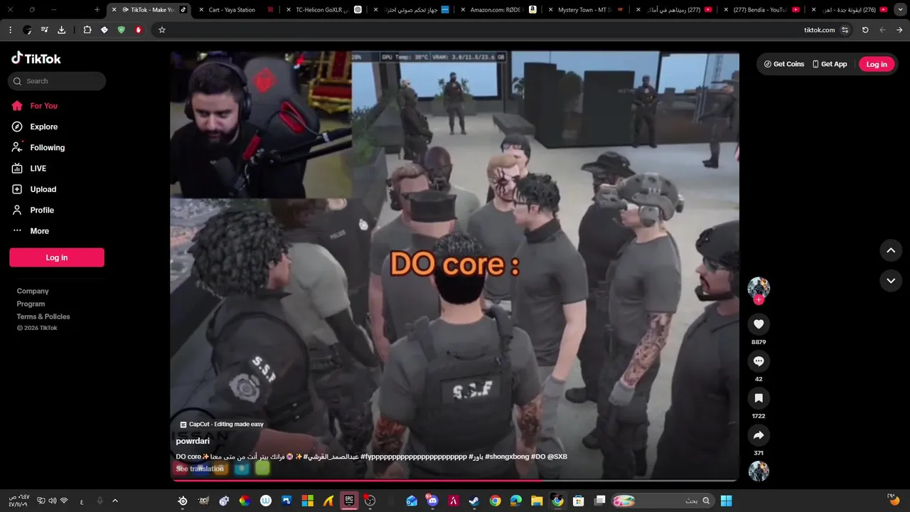Screen dimensions: 910x512
Task: Open the #shongxbong hashtag
Action: 507,457
